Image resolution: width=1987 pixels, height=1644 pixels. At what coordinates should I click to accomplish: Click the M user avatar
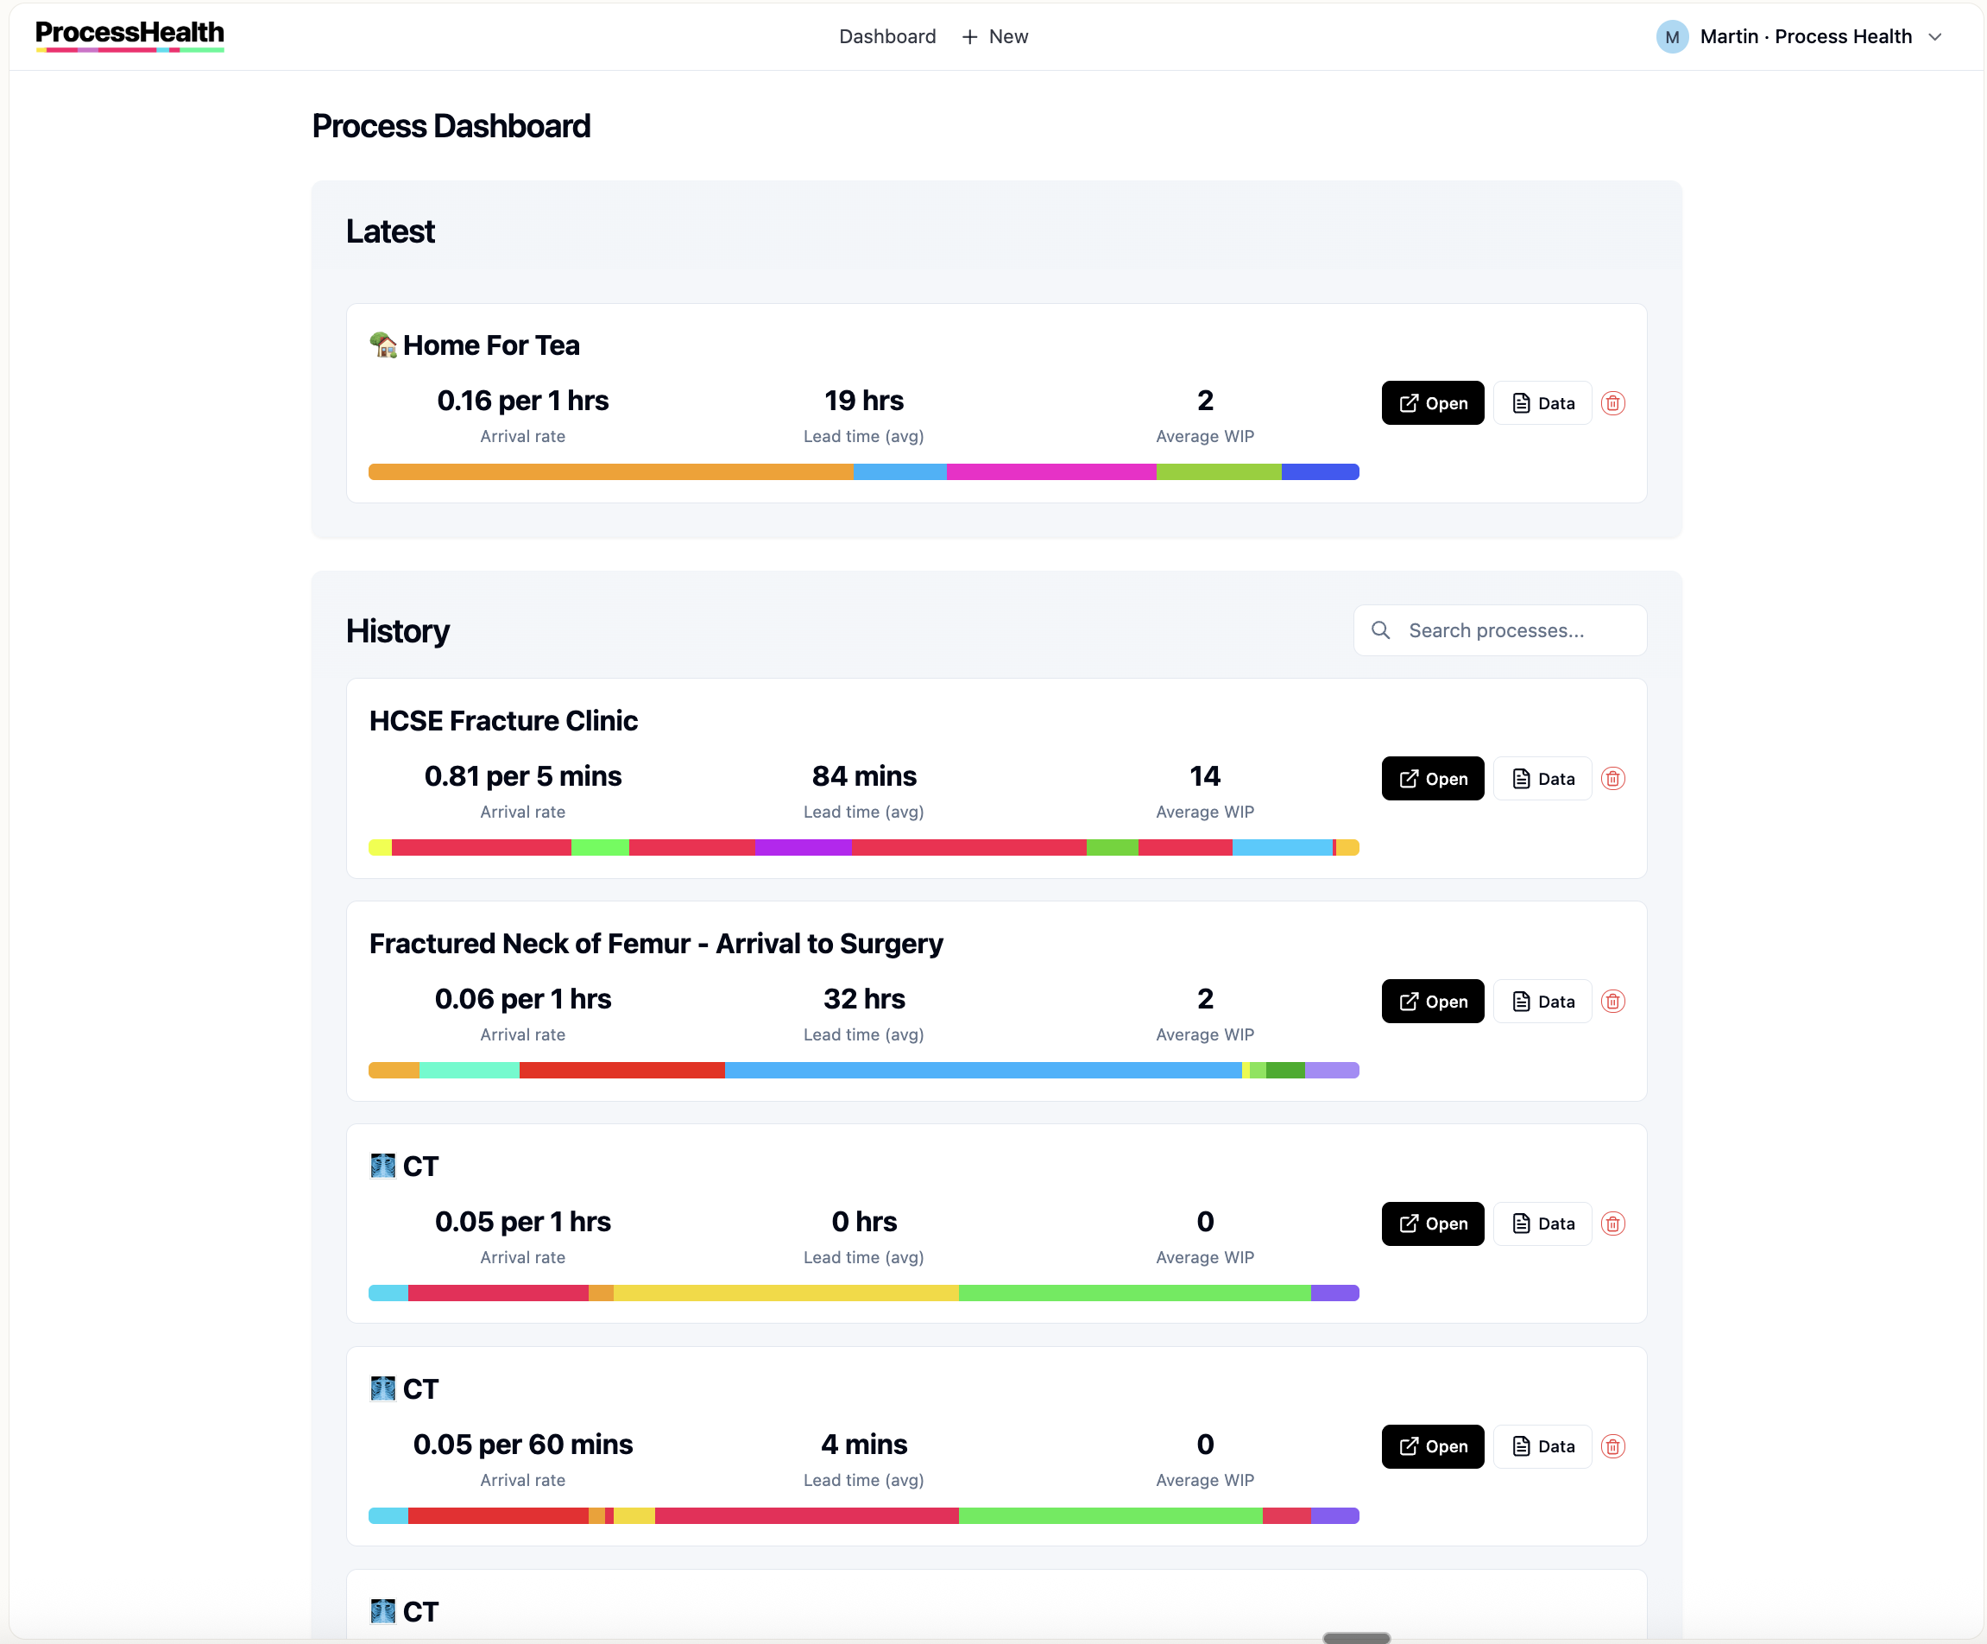coord(1672,37)
